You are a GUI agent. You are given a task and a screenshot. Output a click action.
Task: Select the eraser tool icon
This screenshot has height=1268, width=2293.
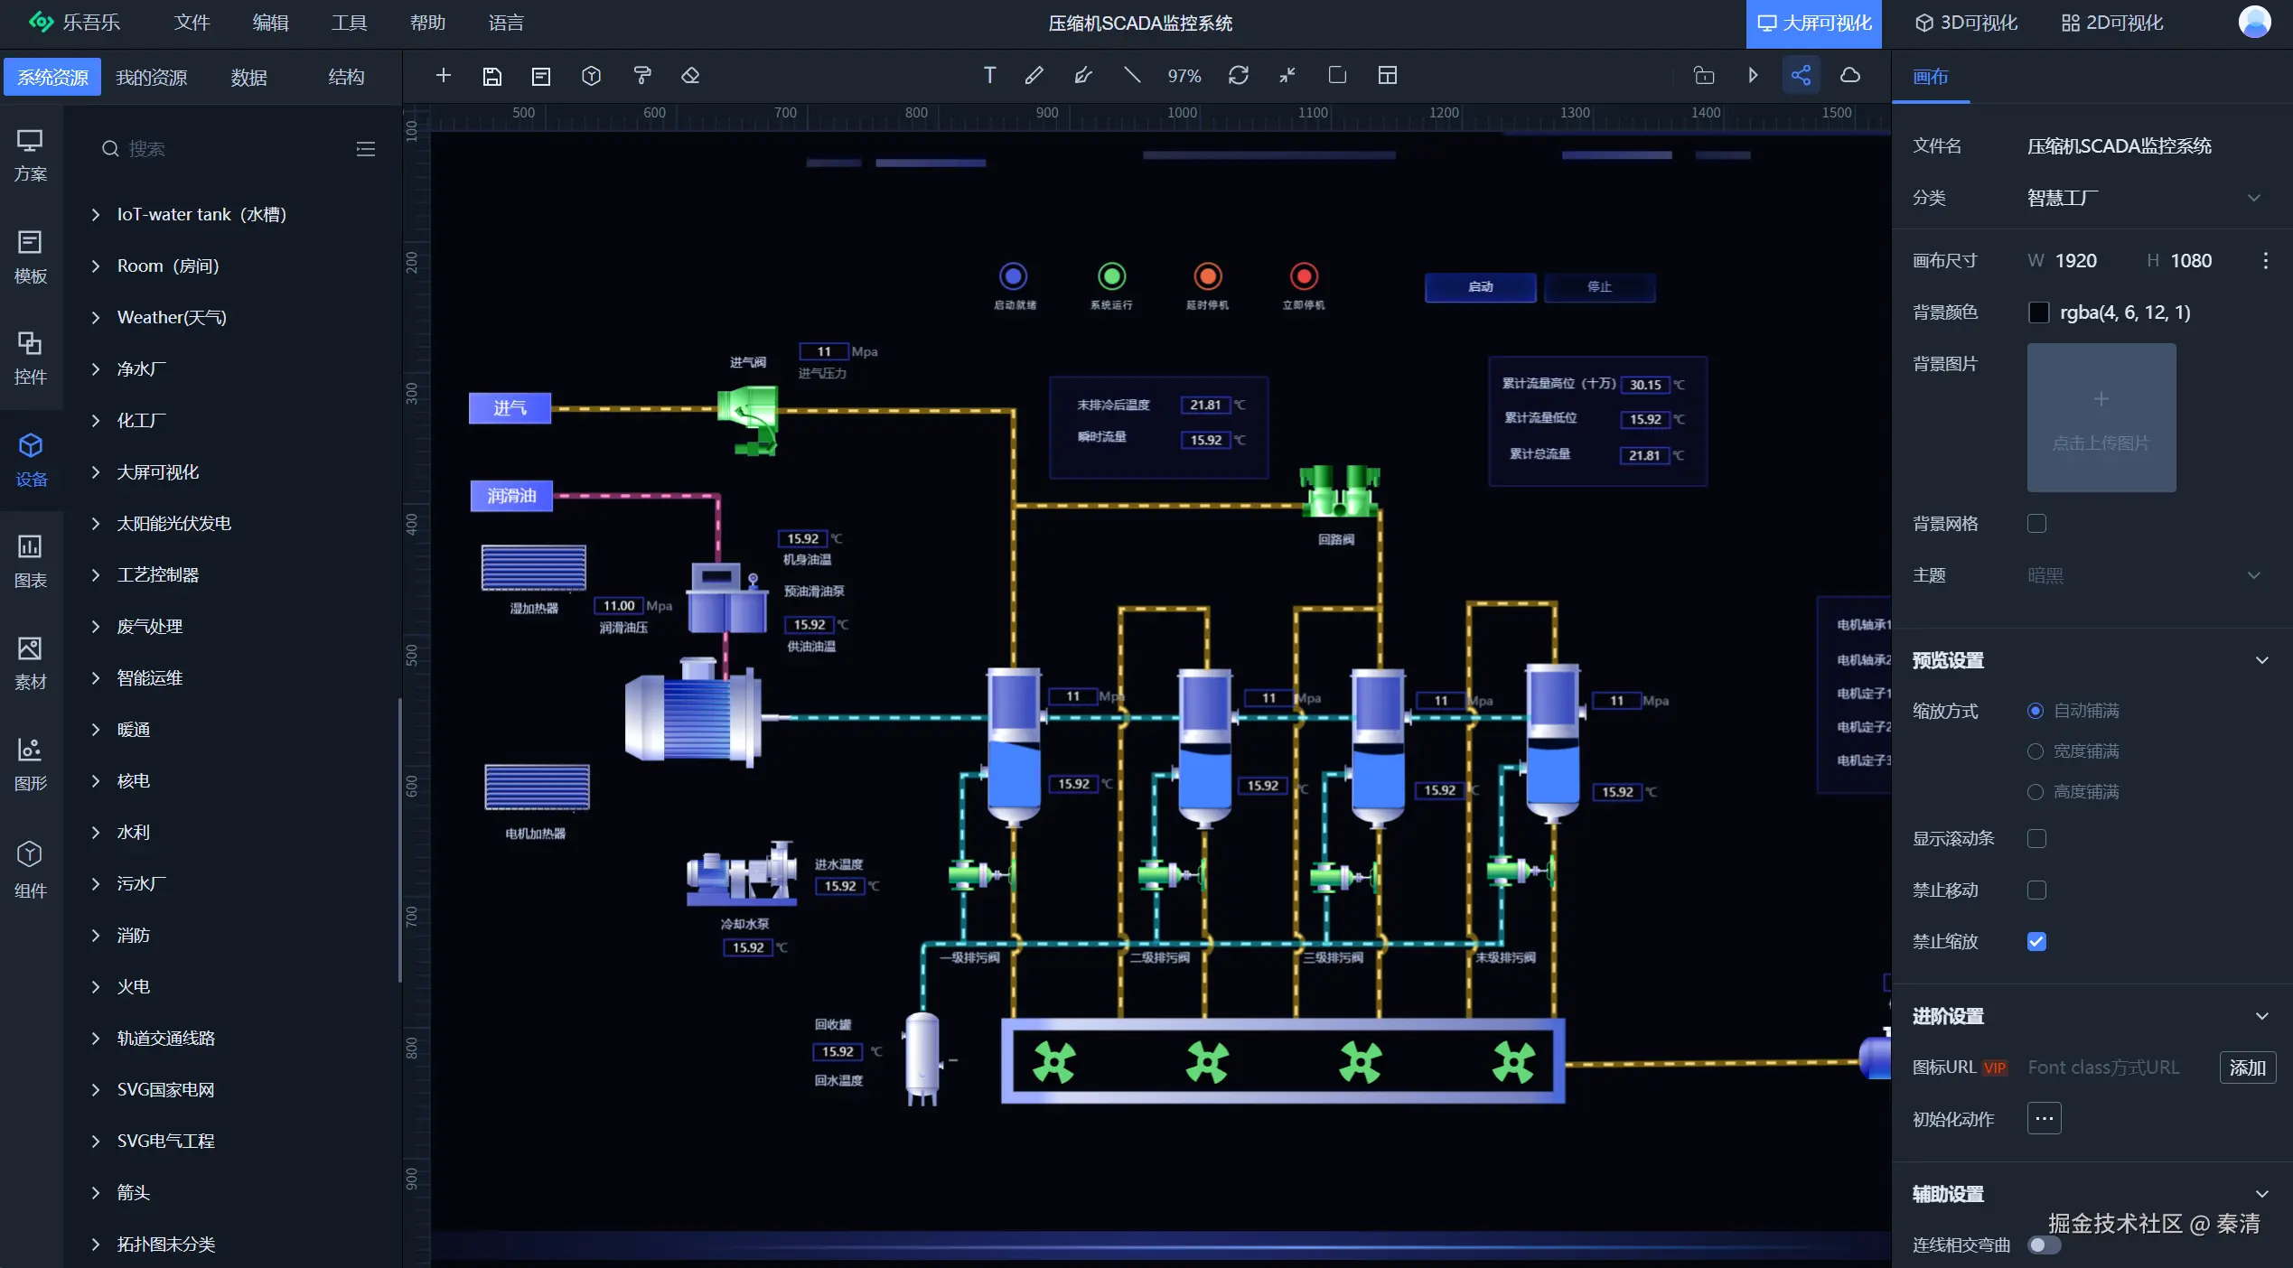click(691, 76)
